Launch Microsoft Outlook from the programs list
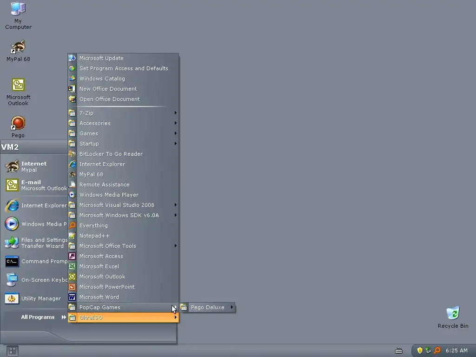The height and width of the screenshot is (357, 476). click(123, 277)
